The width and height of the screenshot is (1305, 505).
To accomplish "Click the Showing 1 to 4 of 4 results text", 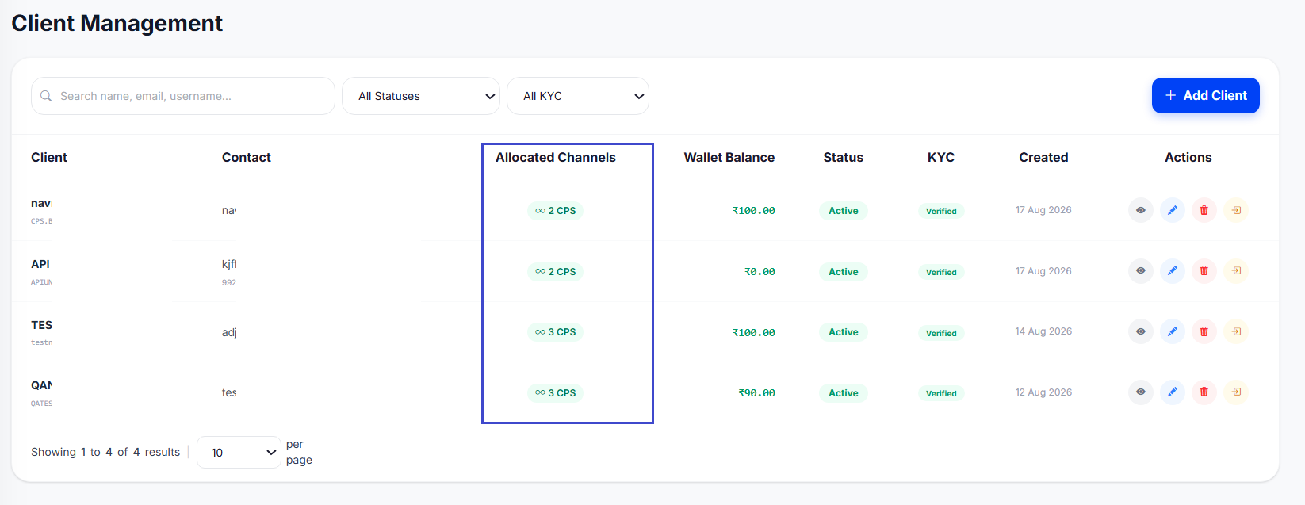I will pyautogui.click(x=105, y=452).
